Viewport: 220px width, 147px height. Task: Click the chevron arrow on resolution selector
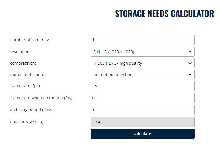point(190,52)
